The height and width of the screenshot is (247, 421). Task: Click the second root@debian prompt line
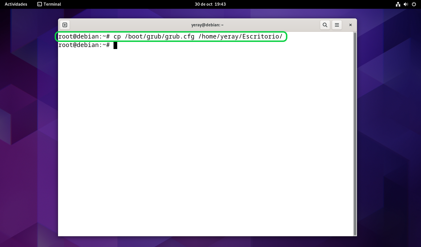(84, 45)
